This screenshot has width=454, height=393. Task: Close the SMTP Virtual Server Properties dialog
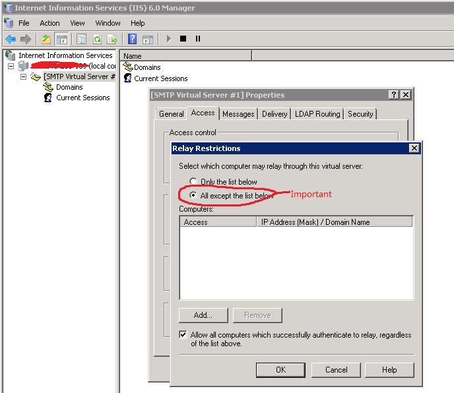pyautogui.click(x=406, y=95)
